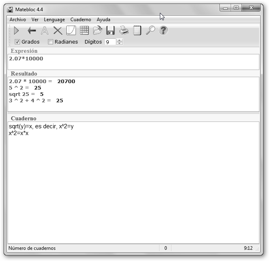Click the open folder icon
This screenshot has height=261, width=269.
pyautogui.click(x=98, y=30)
